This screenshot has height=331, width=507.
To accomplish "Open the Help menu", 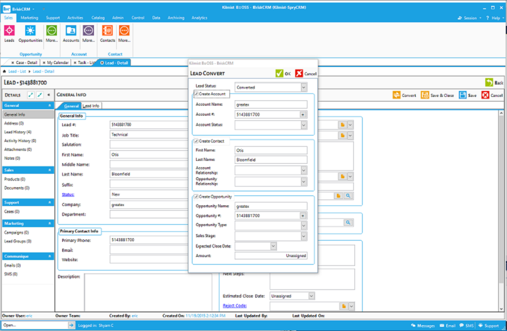I will (495, 18).
